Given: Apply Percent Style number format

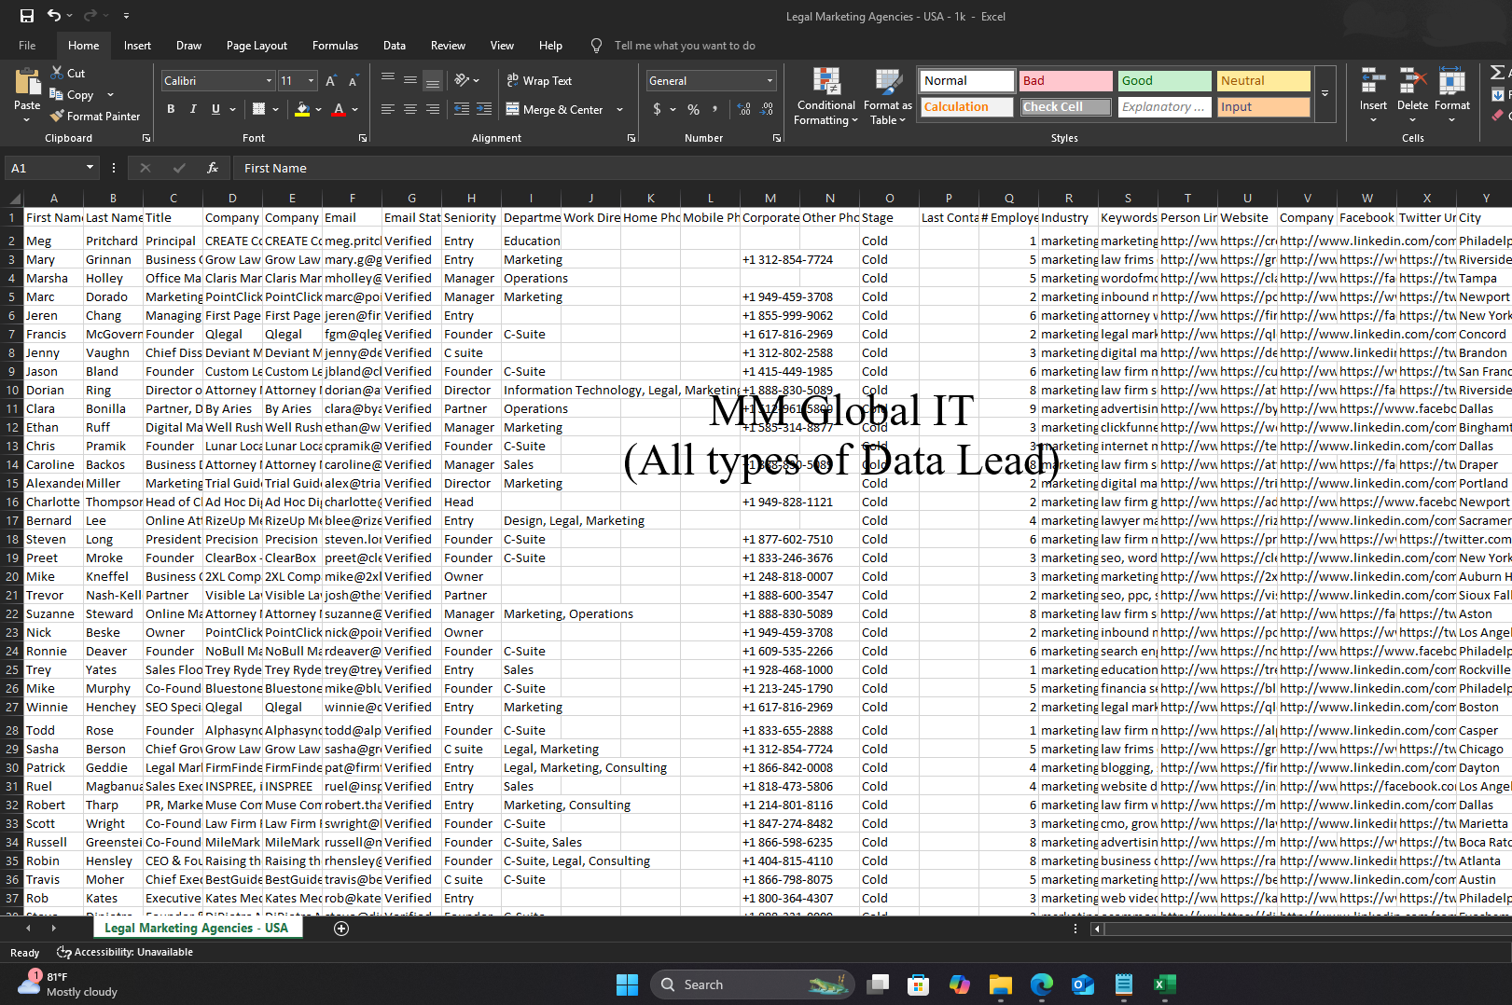Looking at the screenshot, I should pyautogui.click(x=693, y=109).
